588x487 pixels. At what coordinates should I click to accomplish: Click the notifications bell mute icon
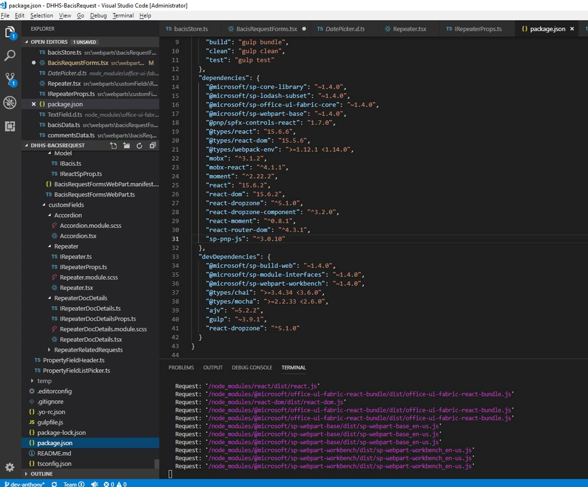[94, 484]
